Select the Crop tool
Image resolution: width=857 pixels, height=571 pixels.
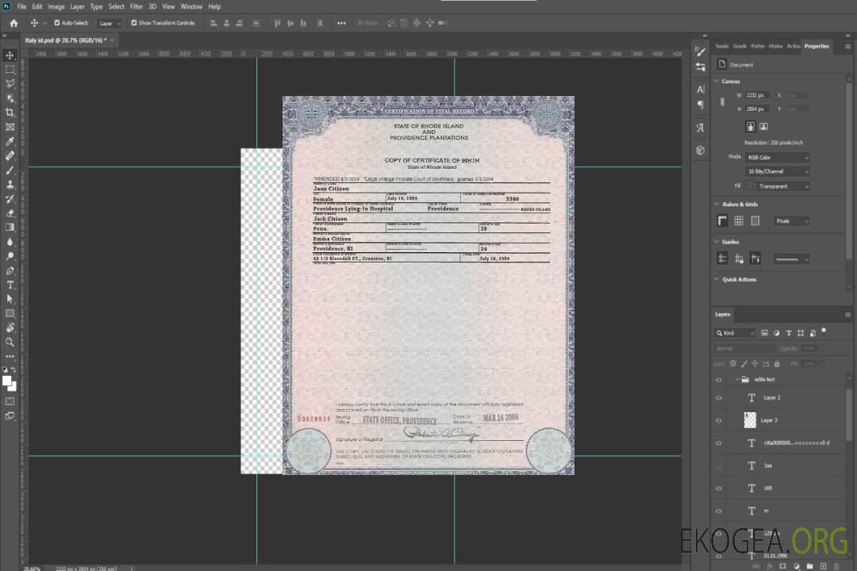10,113
